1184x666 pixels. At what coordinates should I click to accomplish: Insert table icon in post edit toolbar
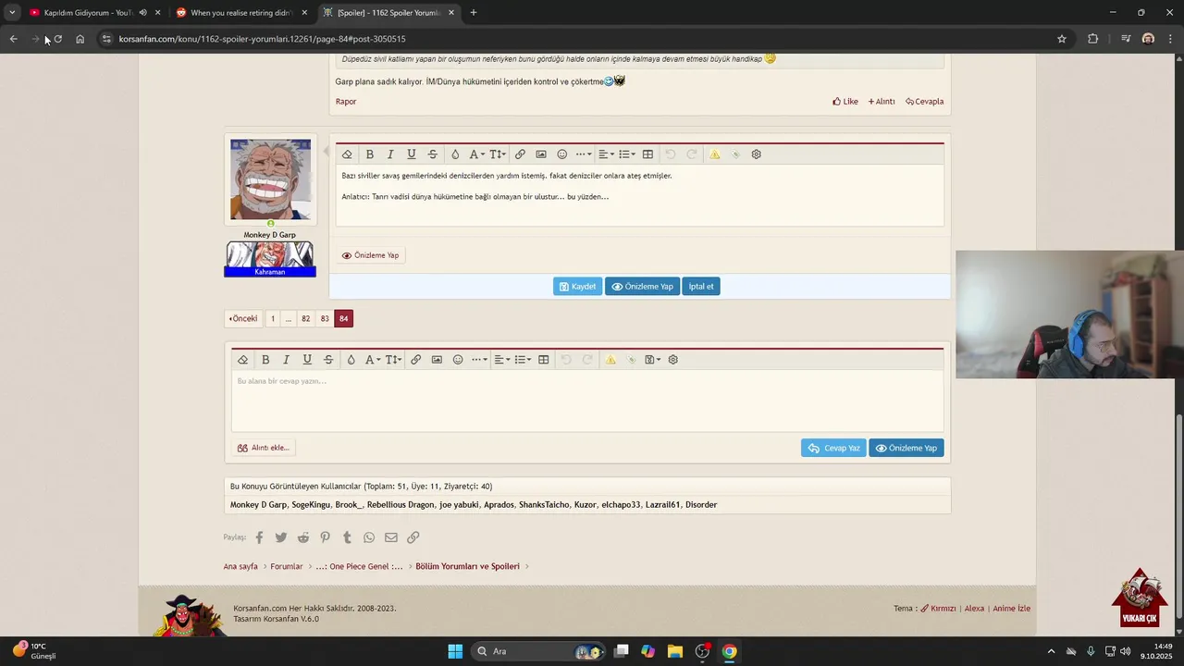click(x=647, y=154)
